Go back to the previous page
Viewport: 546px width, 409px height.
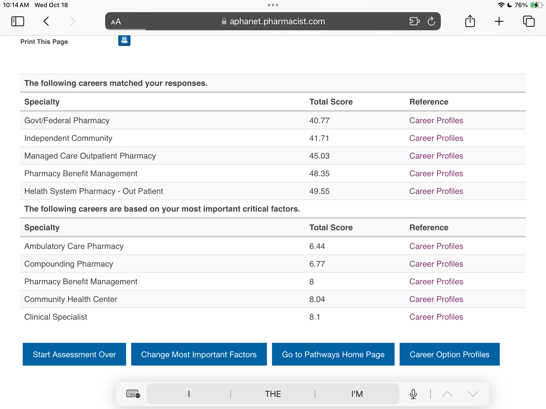46,21
